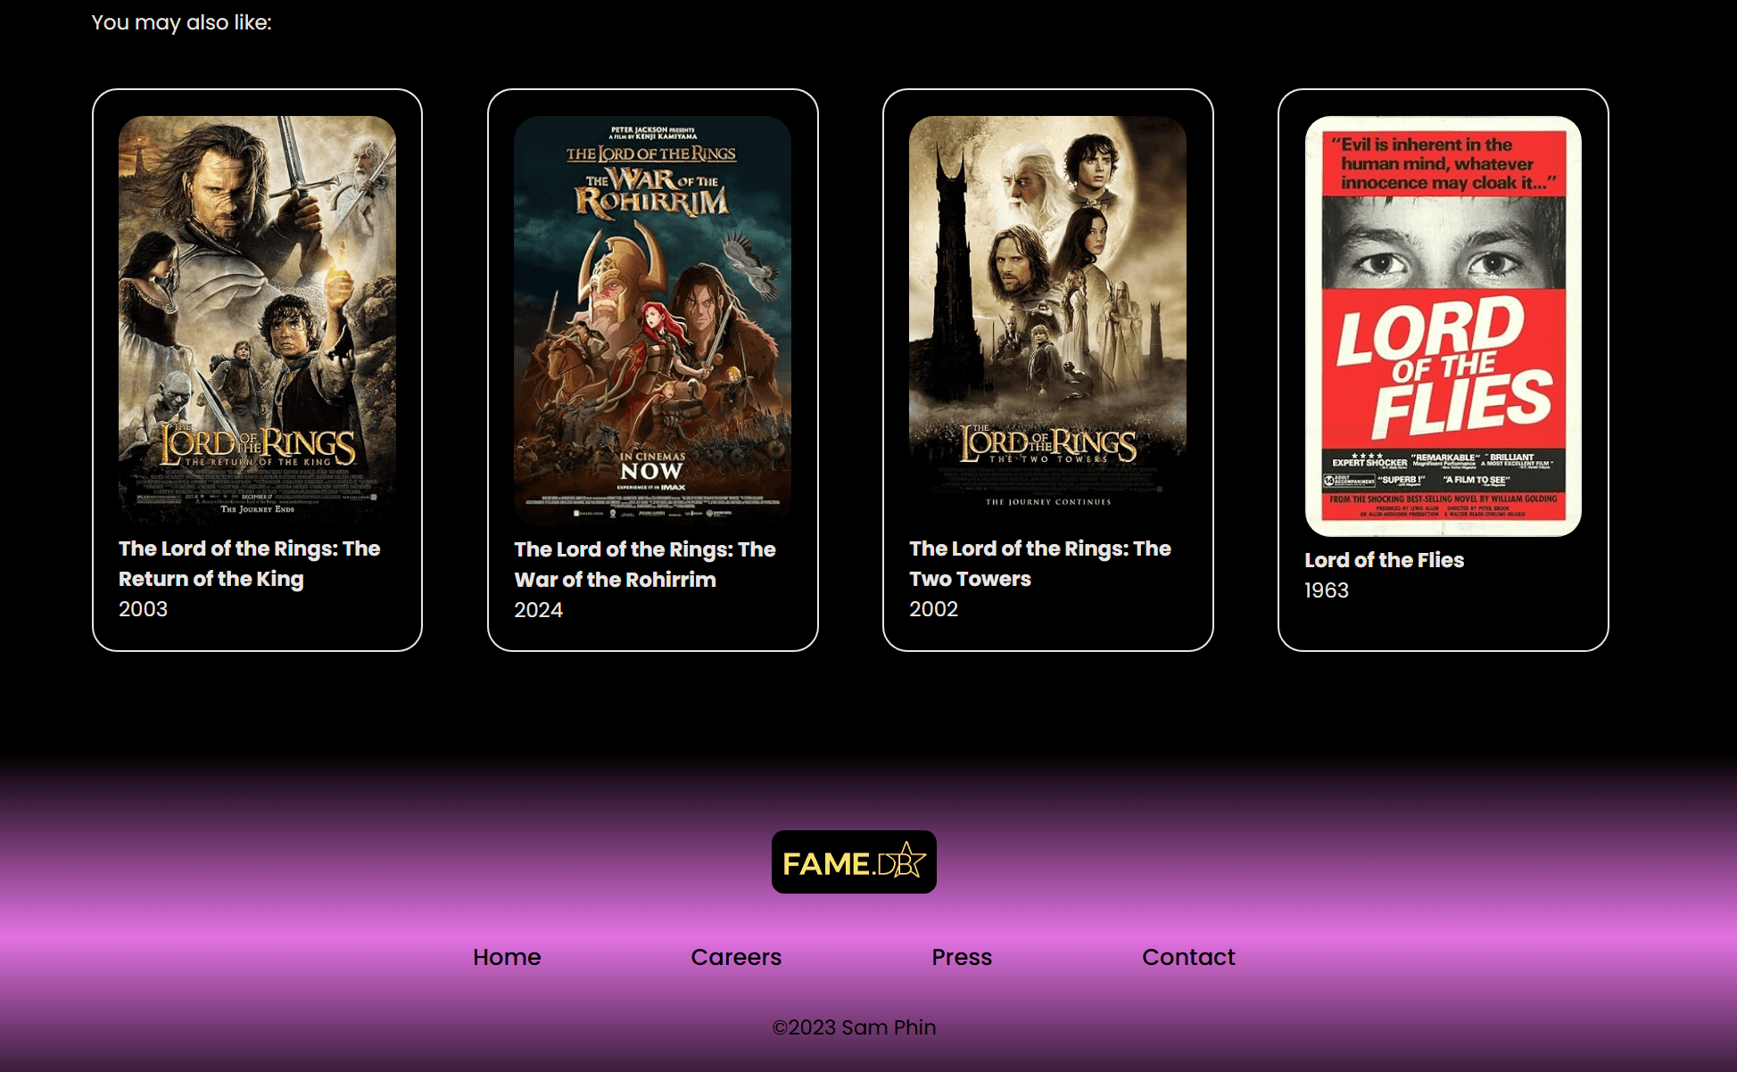Open the Lord of the Flies poster

1443,326
